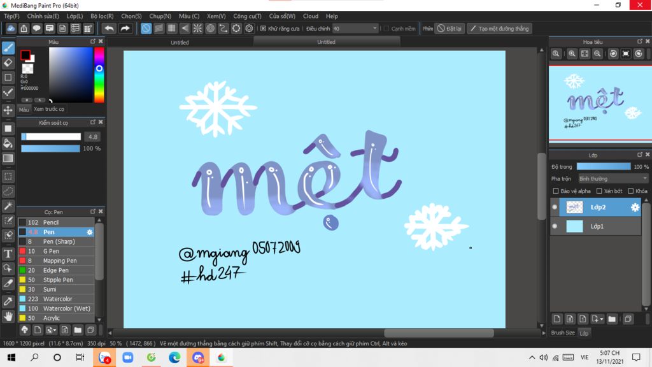Select the G Pen brush
The width and height of the screenshot is (652, 367).
coord(56,251)
